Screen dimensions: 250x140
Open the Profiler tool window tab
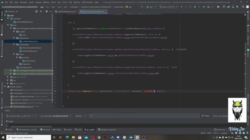tap(57, 129)
